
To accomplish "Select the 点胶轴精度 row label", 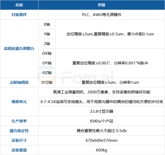I will 19,82.
